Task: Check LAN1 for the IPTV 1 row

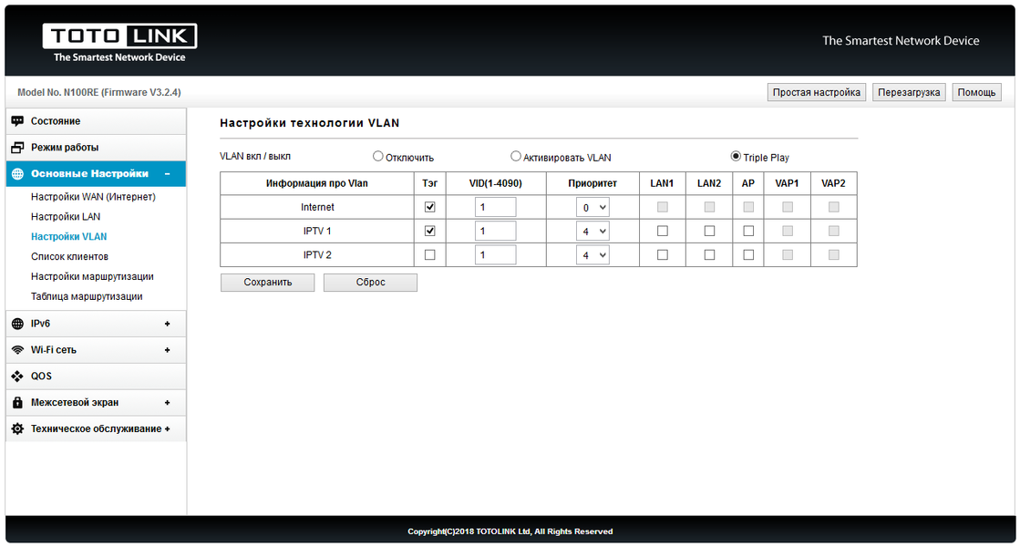Action: pos(662,231)
